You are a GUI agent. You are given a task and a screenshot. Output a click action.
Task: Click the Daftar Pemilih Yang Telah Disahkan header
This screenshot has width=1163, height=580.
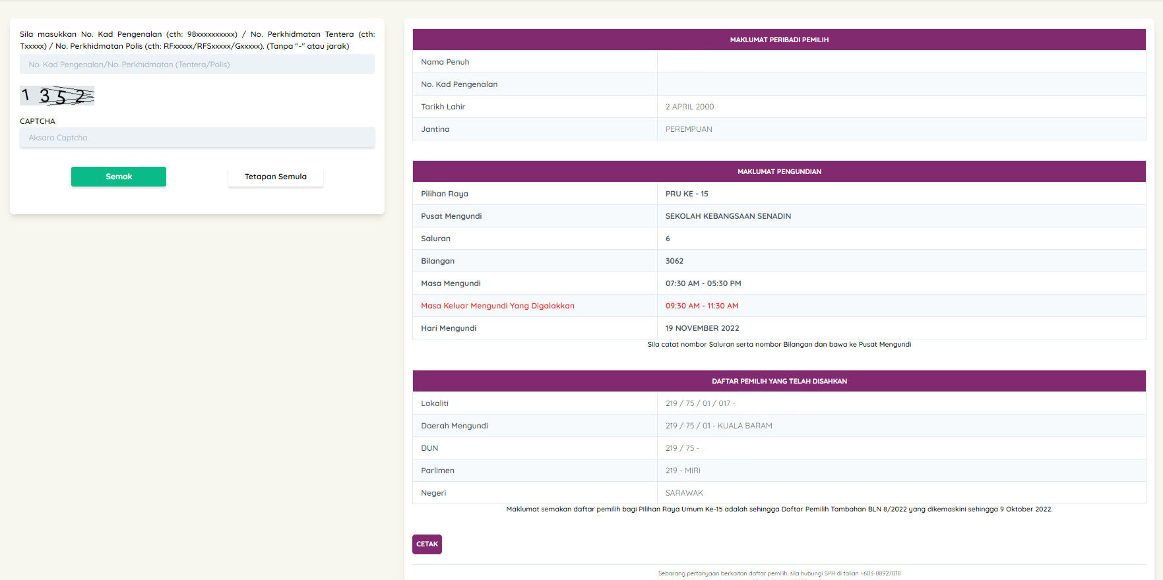tap(778, 381)
